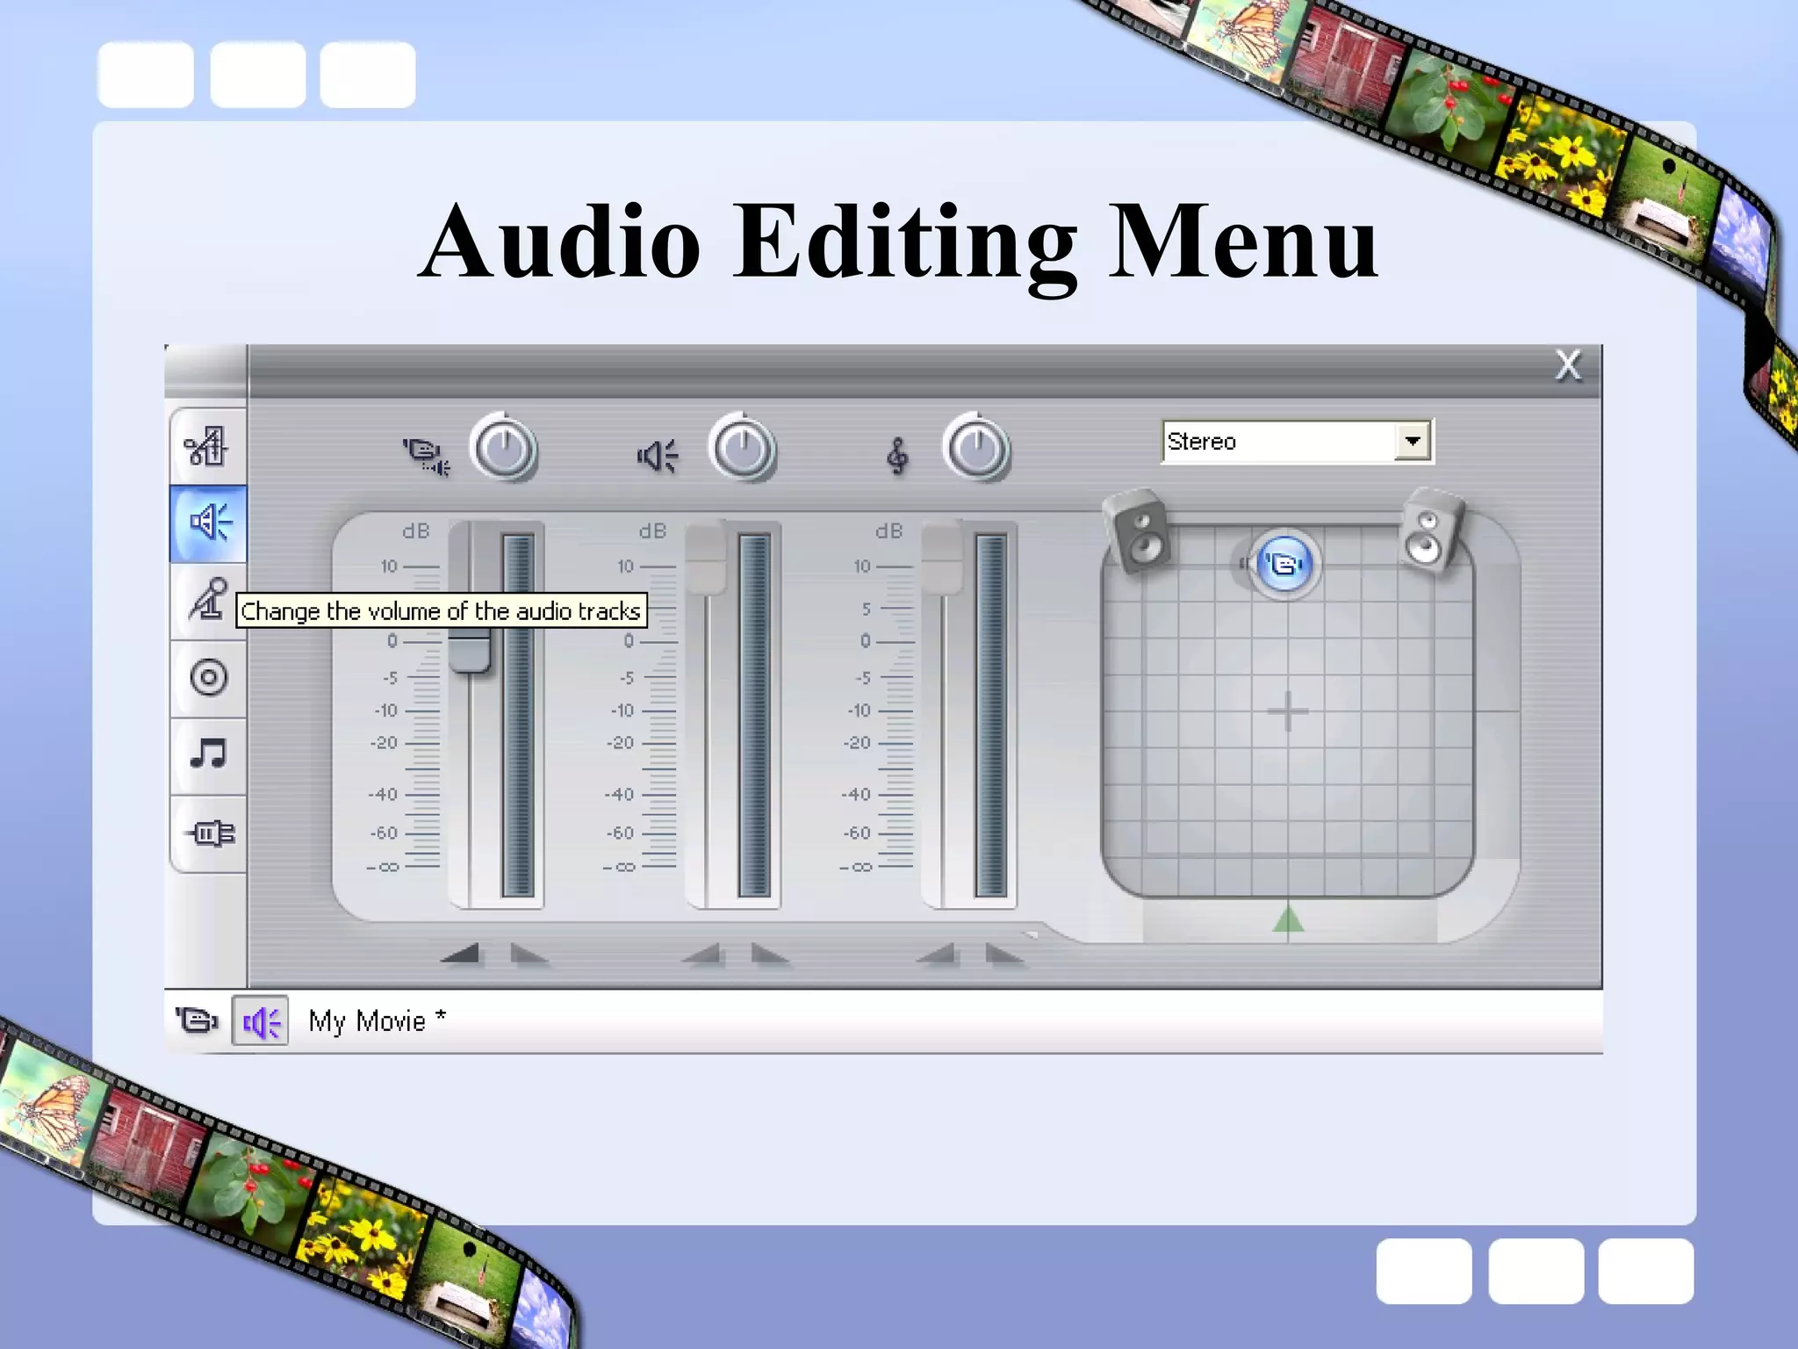Viewport: 1798px width, 1349px height.
Task: Mute the original video audio track icon
Action: point(426,456)
